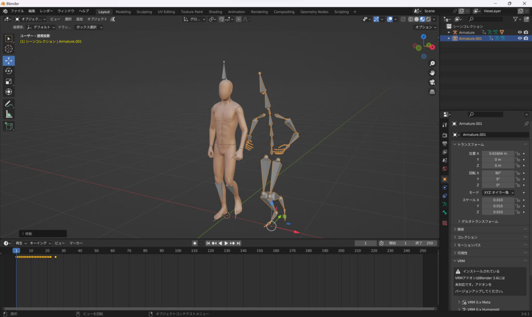Select the Scale tool in the toolbar

[x=9, y=81]
